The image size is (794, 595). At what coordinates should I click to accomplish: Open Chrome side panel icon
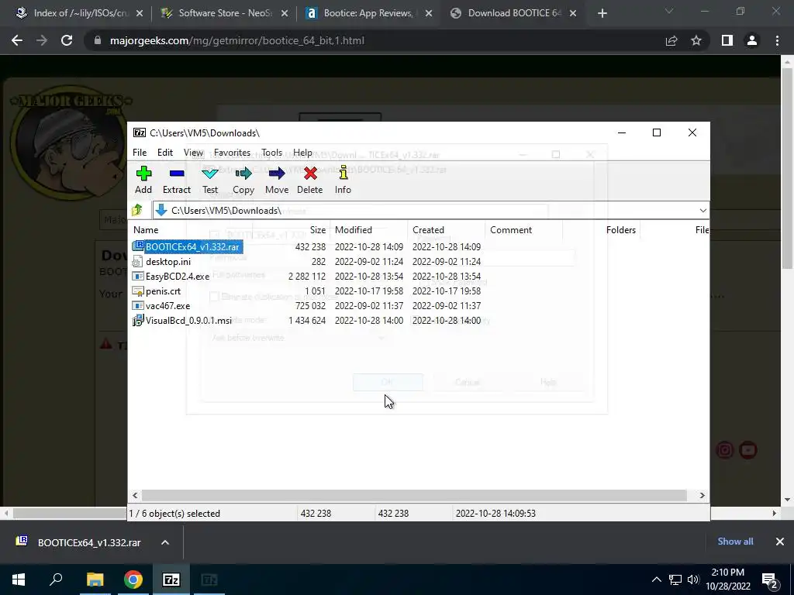click(x=727, y=40)
